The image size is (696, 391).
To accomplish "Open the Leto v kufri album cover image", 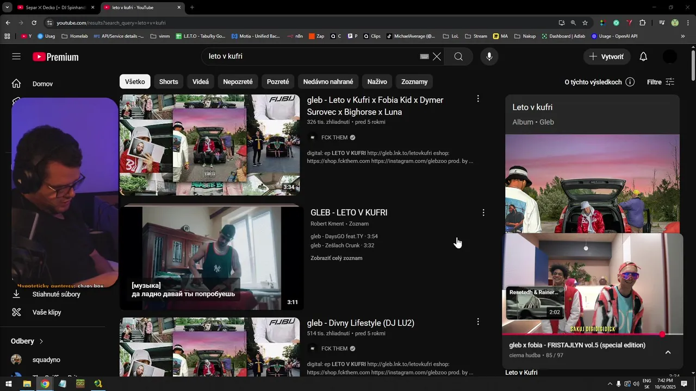I will 592,184.
